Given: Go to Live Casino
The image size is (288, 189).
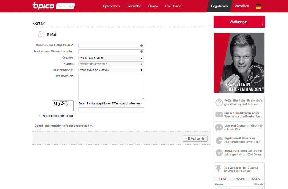Looking at the screenshot, I should point(173,6).
